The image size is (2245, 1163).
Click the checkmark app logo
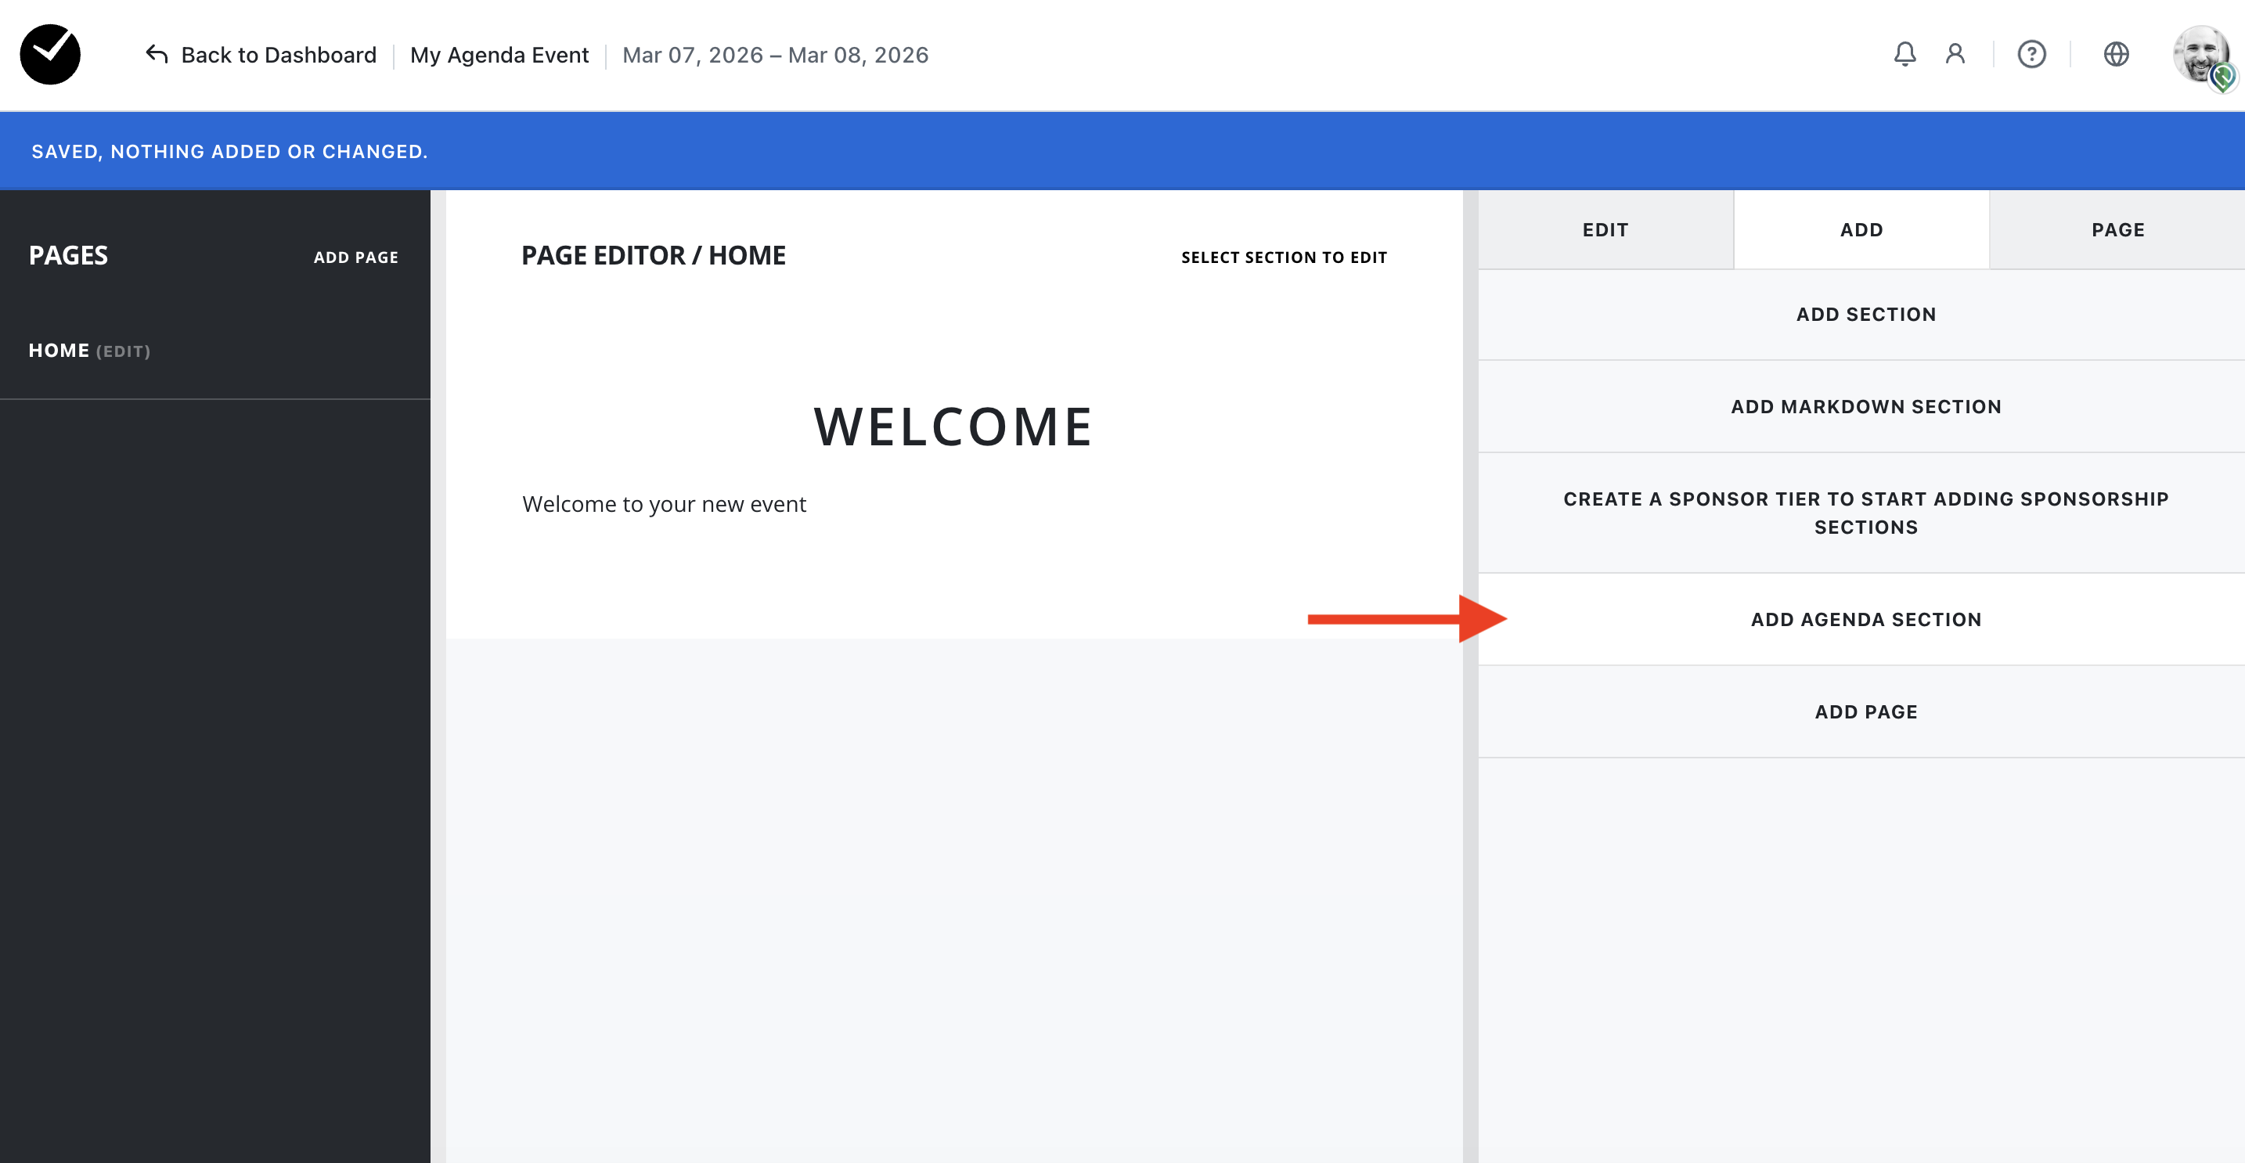(51, 54)
